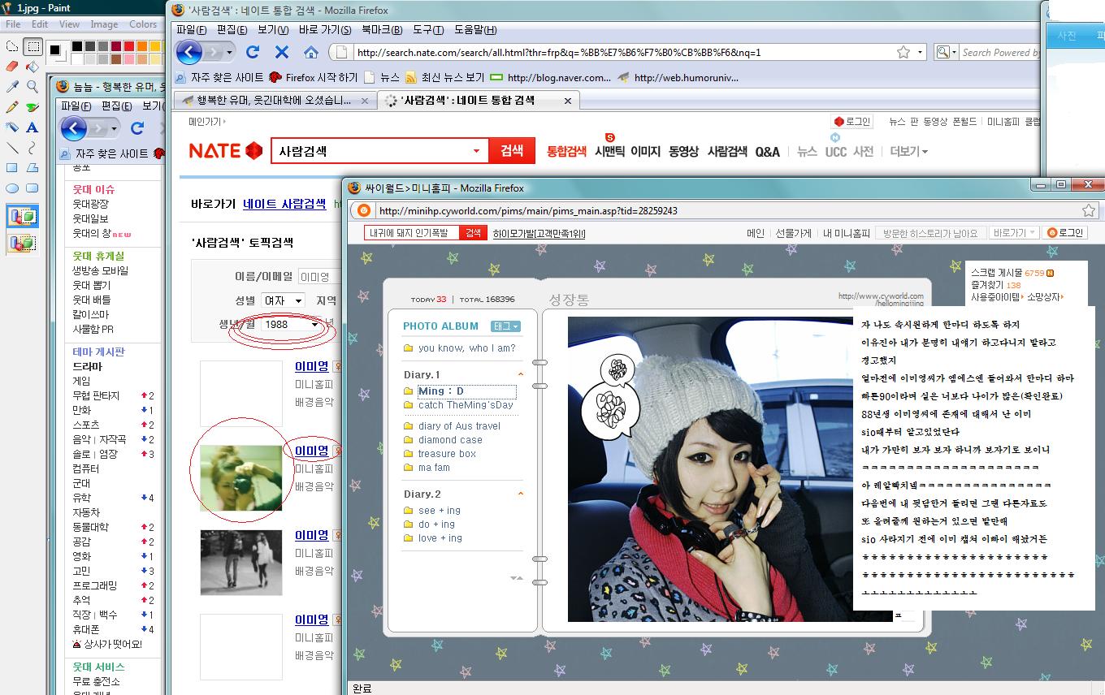Select the Magnifier tool in Paint
1105x695 pixels.
(x=32, y=87)
